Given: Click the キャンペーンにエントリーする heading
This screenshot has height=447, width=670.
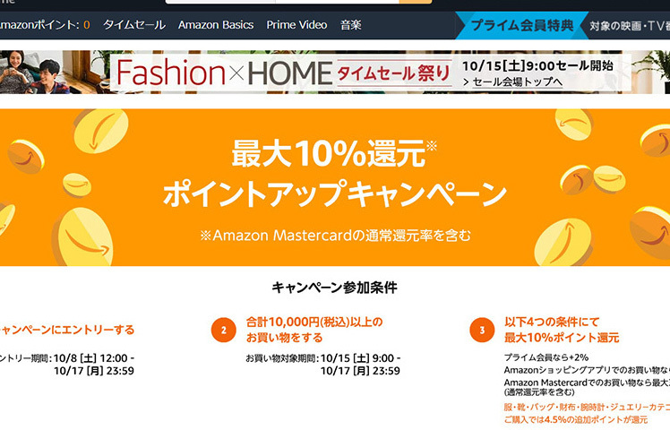Looking at the screenshot, I should point(67,330).
